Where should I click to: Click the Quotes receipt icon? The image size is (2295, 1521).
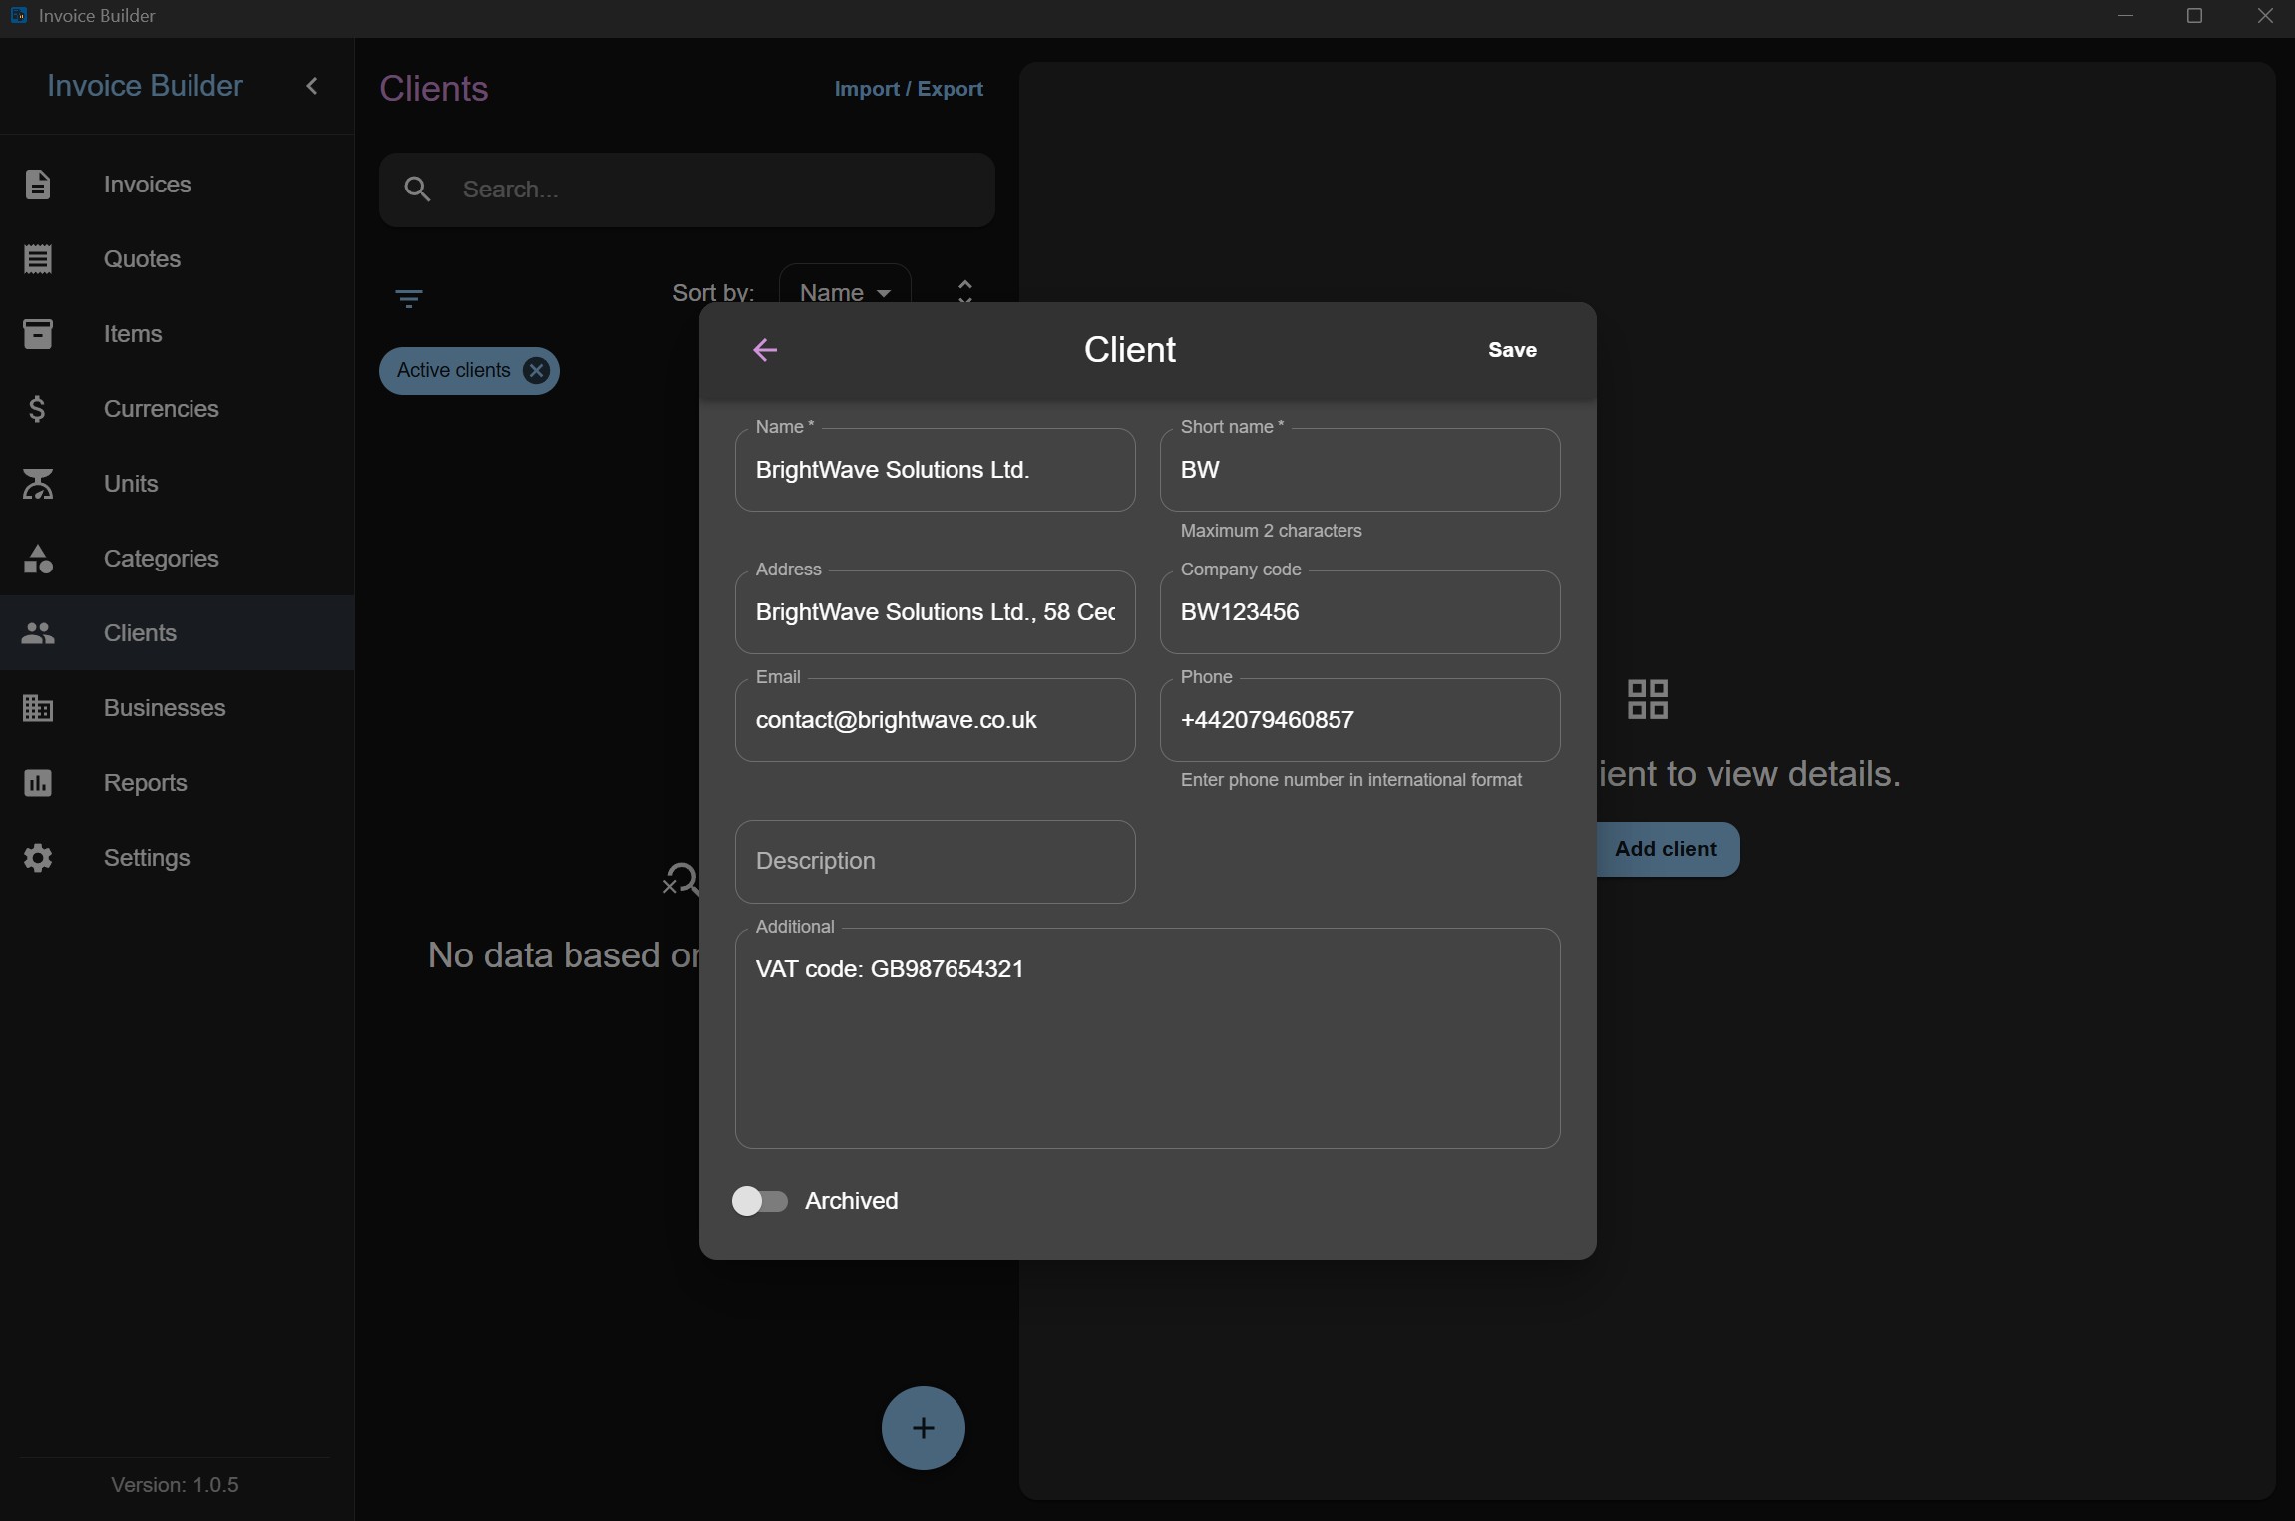pyautogui.click(x=38, y=259)
